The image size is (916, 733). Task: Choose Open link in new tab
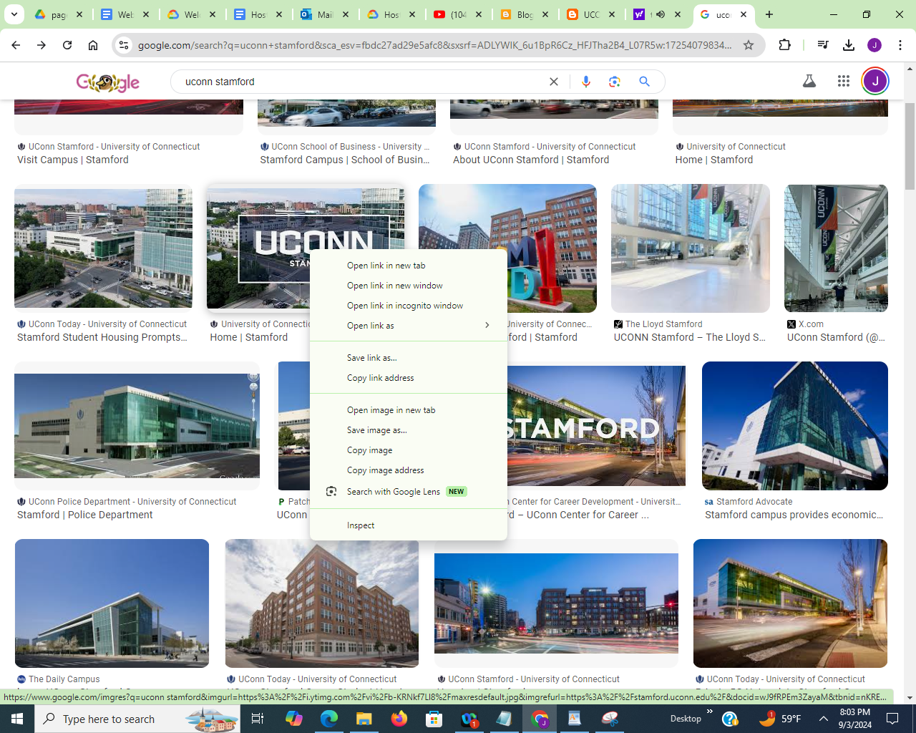click(409, 266)
